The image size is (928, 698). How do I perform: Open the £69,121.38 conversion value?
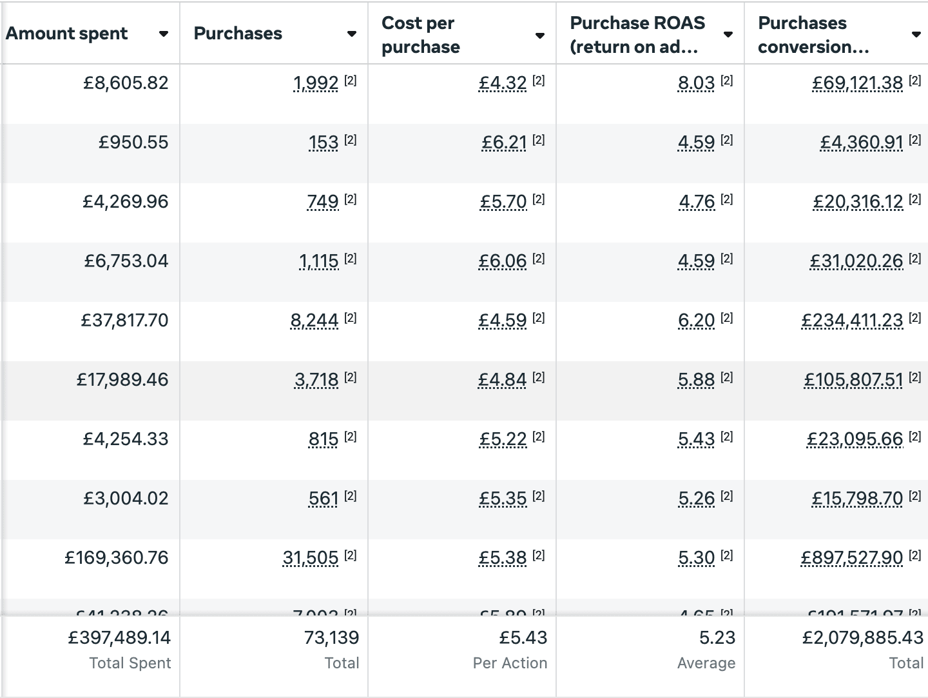pyautogui.click(x=857, y=83)
